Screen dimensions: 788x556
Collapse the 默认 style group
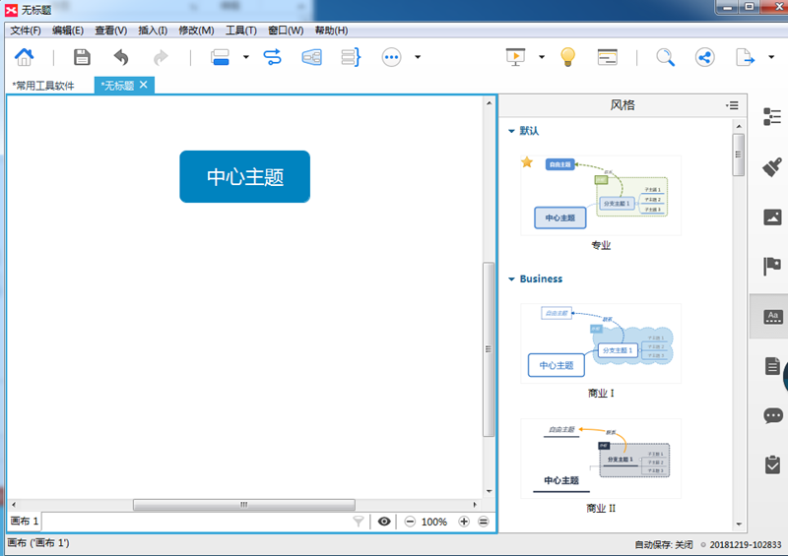coord(511,131)
